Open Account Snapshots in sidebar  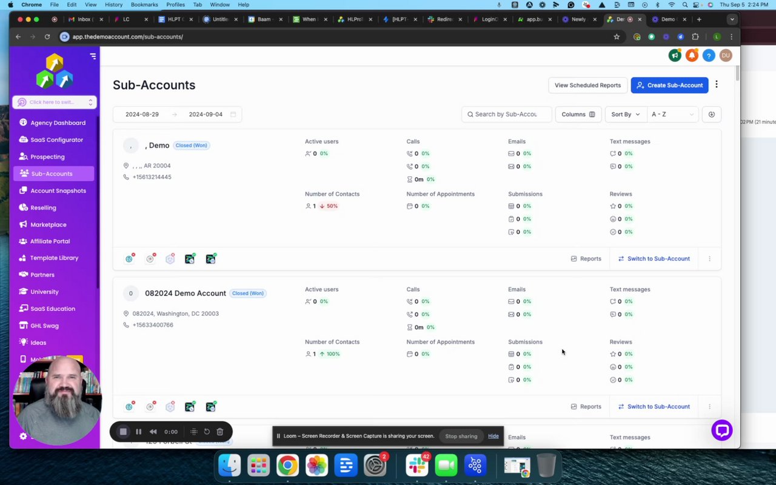click(x=53, y=190)
